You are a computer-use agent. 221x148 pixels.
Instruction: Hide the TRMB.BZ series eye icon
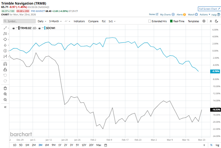tap(14, 28)
